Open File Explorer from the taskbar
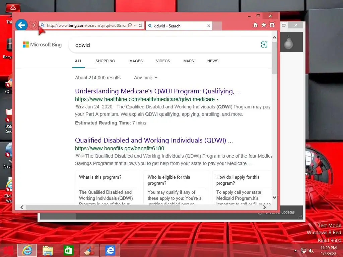The height and width of the screenshot is (257, 343). click(48, 250)
